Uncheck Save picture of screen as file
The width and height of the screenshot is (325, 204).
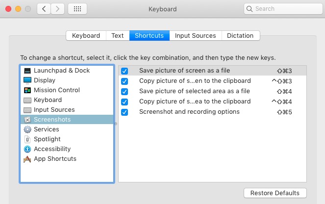(125, 71)
